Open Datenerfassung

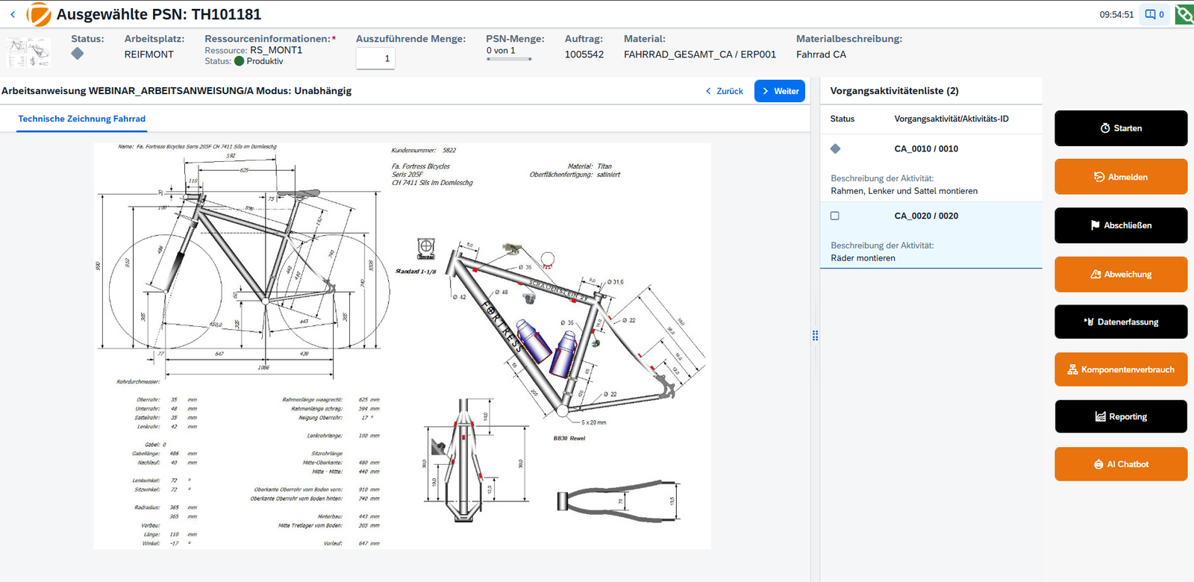click(1121, 322)
